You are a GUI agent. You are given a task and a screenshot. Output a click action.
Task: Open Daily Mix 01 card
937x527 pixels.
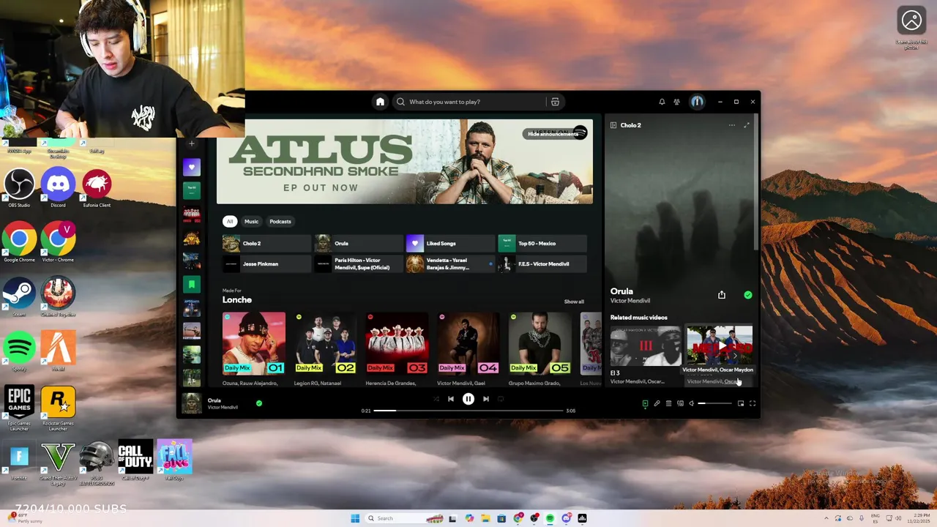(x=254, y=343)
